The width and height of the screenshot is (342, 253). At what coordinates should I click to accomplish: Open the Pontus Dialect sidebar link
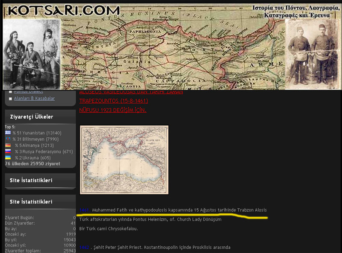pos(28,92)
